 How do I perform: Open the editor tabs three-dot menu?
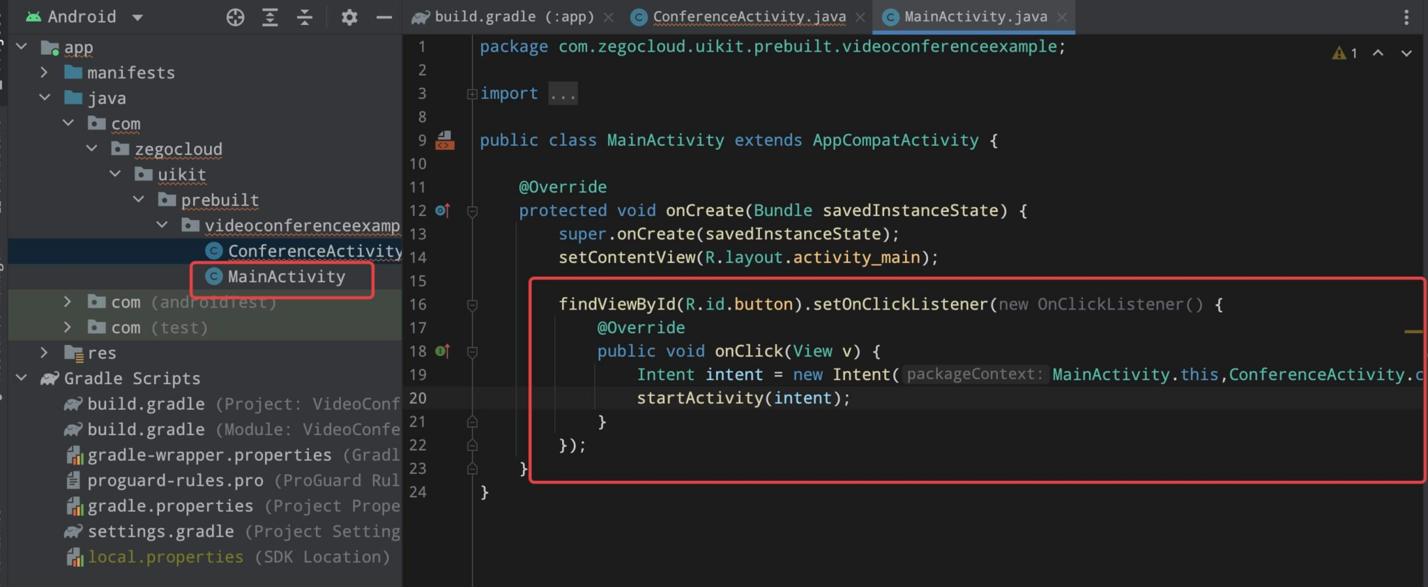pyautogui.click(x=1406, y=17)
